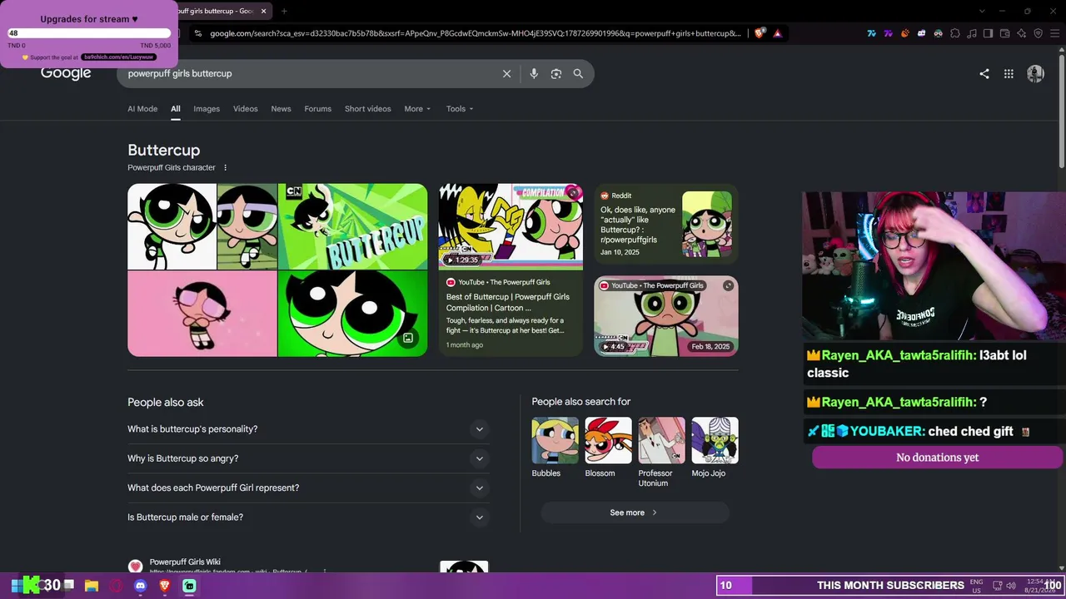Viewport: 1066px width, 599px height.
Task: Click the site info icon in the address bar
Action: click(198, 33)
